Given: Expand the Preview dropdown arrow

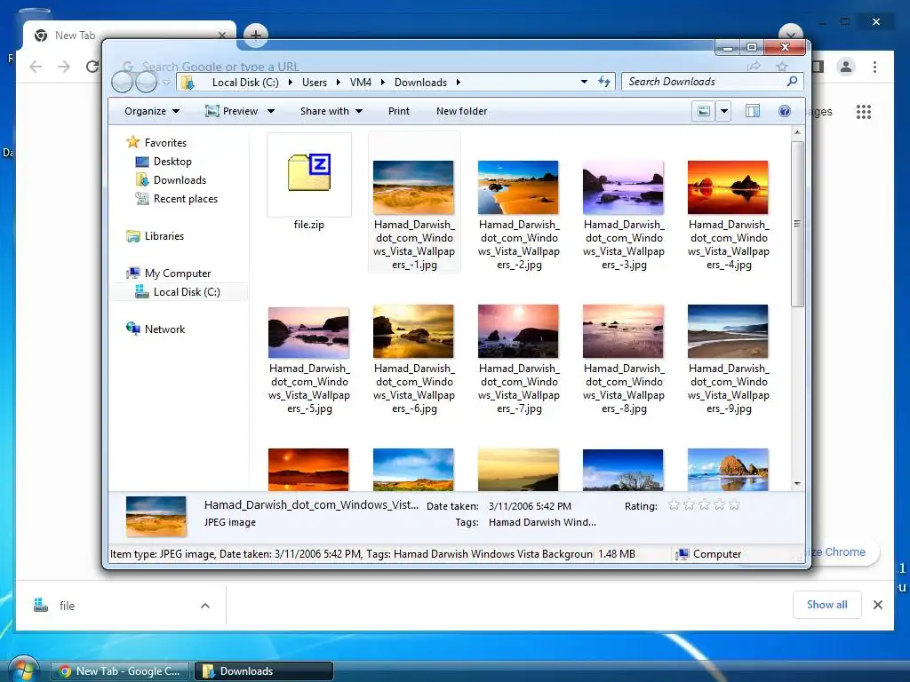Looking at the screenshot, I should (x=270, y=111).
